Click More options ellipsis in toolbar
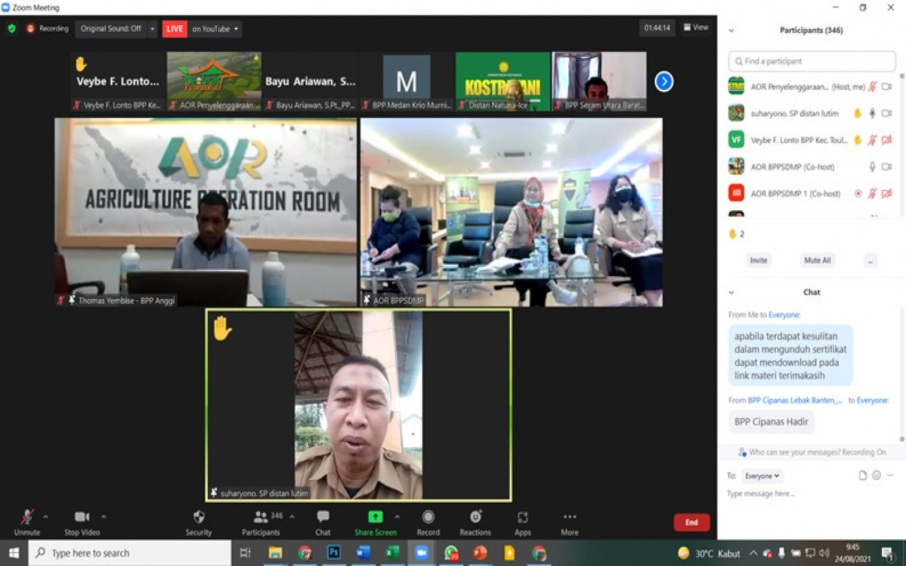This screenshot has height=566, width=906. click(x=569, y=517)
